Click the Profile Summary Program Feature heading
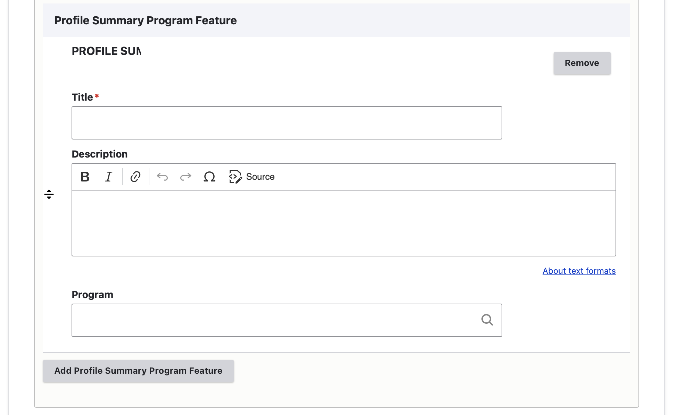The width and height of the screenshot is (685, 415). click(x=146, y=20)
